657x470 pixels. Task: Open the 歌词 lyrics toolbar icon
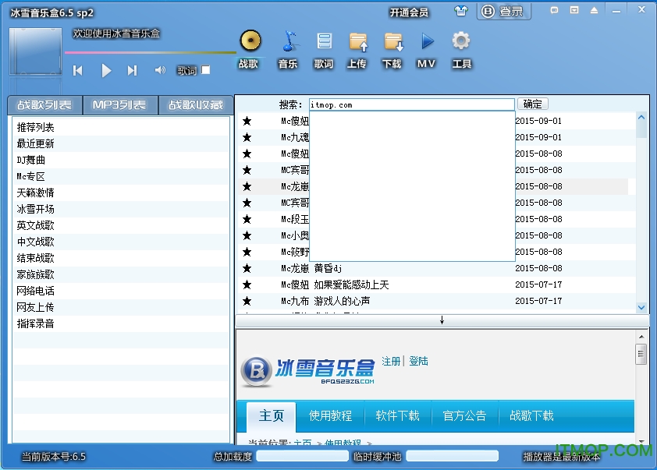coord(324,41)
